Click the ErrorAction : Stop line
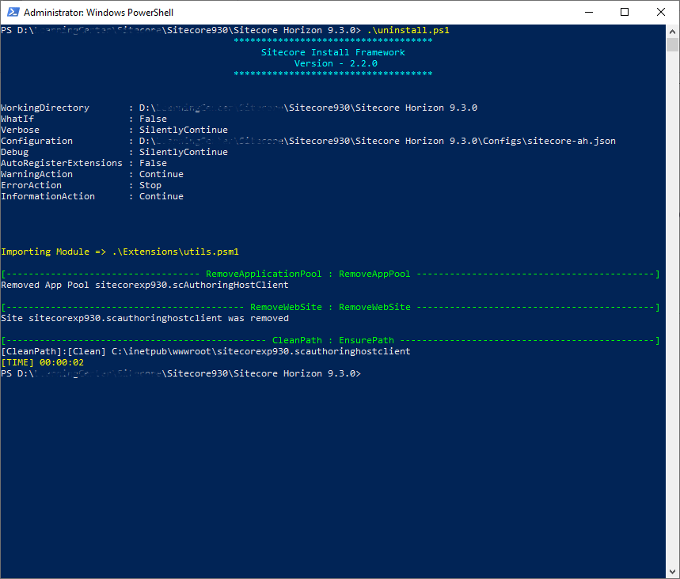680x579 pixels. [79, 184]
